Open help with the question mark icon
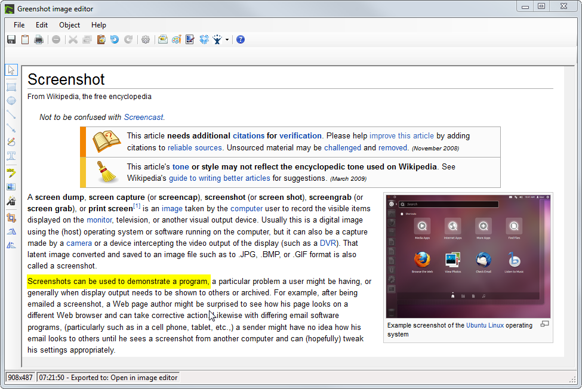Screen dimensions: 582x389 [x=240, y=39]
